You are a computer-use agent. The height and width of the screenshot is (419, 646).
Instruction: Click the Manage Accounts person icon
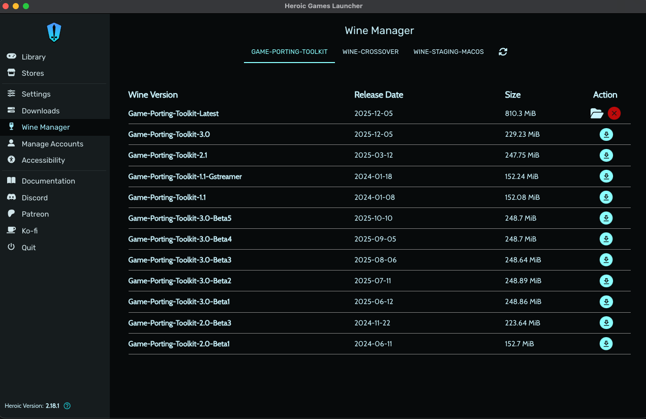11,143
